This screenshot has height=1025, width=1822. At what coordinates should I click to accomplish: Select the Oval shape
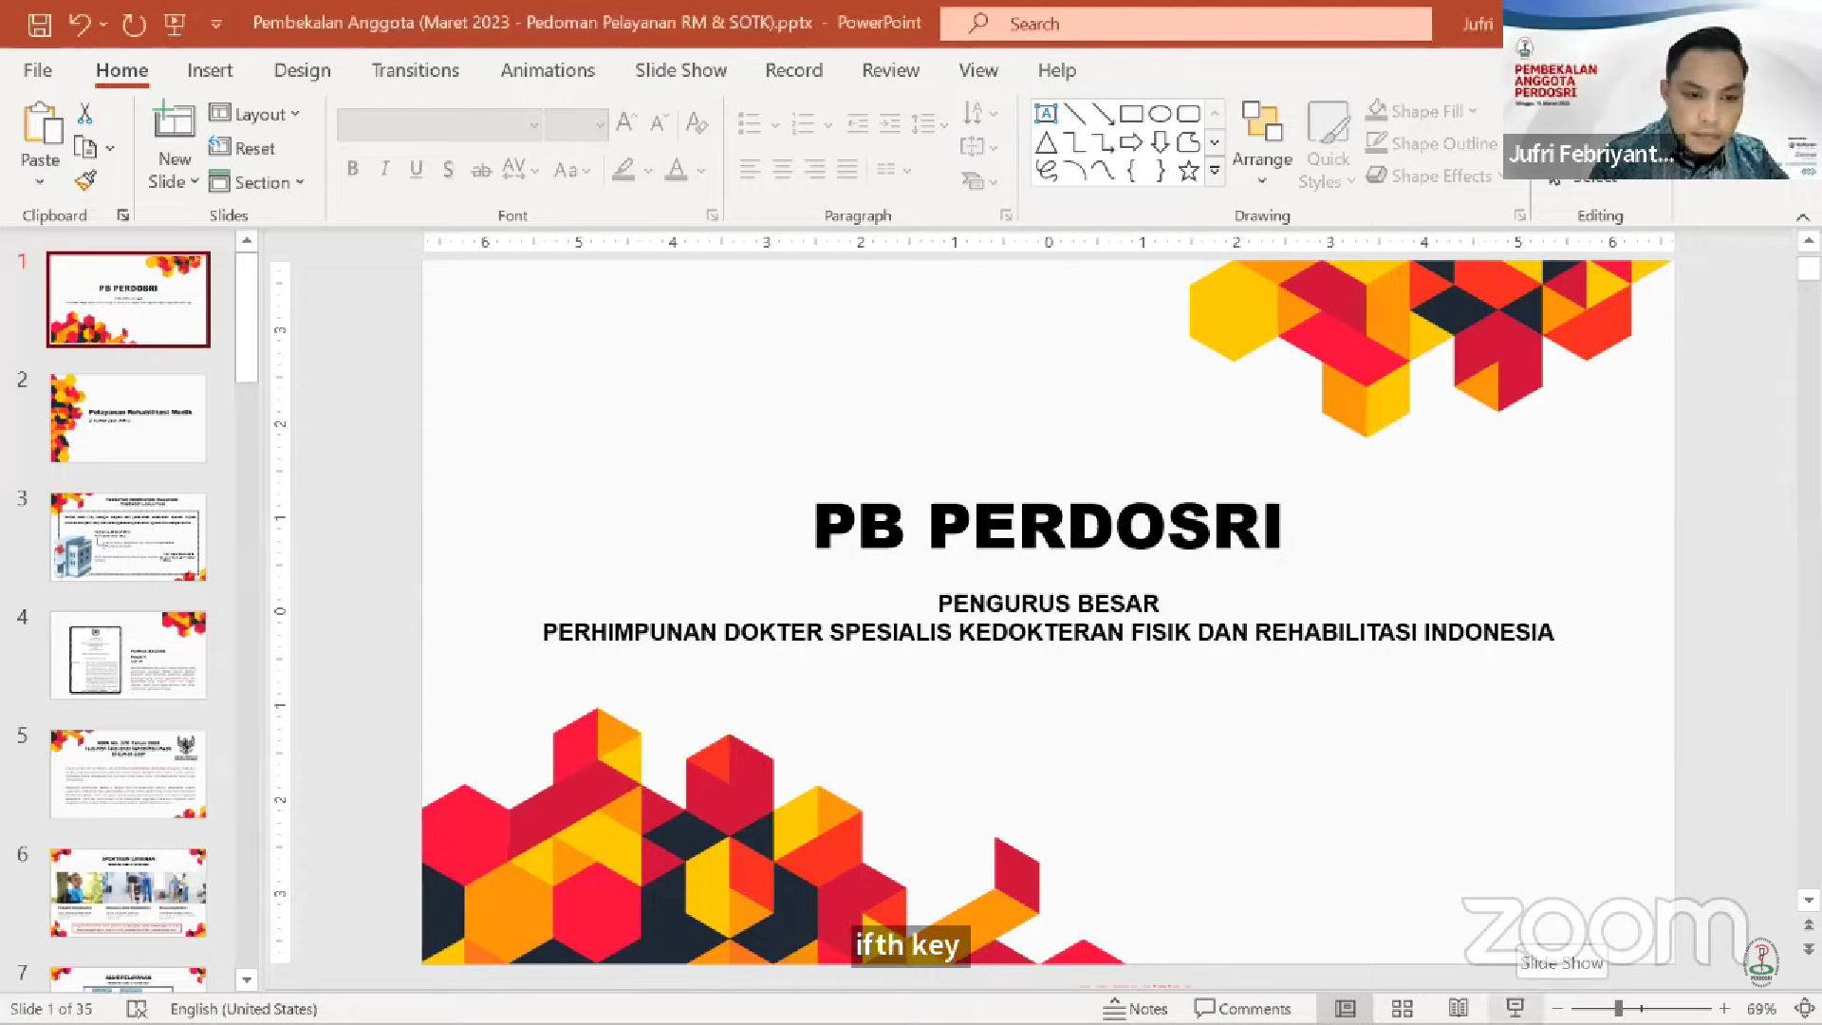[1160, 114]
